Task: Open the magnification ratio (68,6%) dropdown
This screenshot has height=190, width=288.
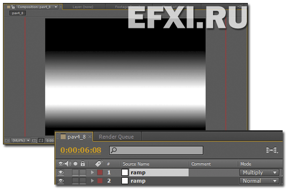Action: tap(21, 141)
